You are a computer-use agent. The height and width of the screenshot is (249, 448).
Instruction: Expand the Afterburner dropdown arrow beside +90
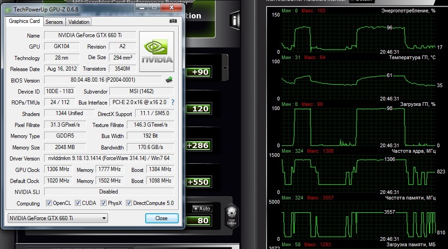point(225,68)
